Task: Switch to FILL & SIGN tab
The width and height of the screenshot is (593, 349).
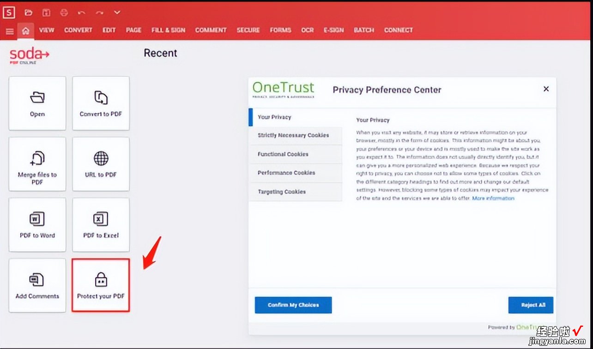Action: pyautogui.click(x=168, y=30)
